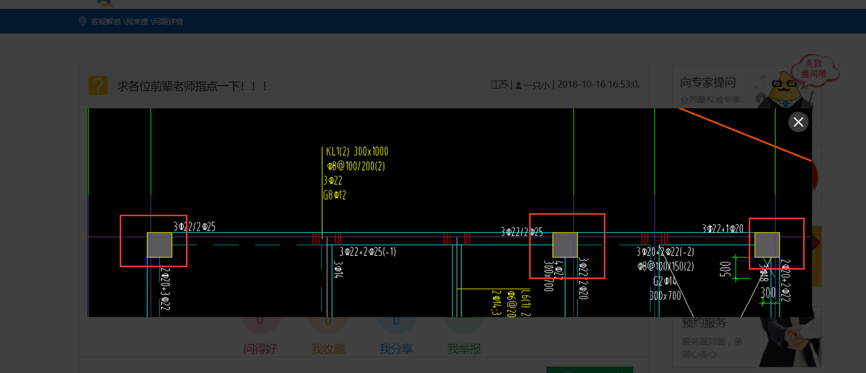
Task: Open the 答疑解惑 breadcrumb link
Action: click(105, 22)
